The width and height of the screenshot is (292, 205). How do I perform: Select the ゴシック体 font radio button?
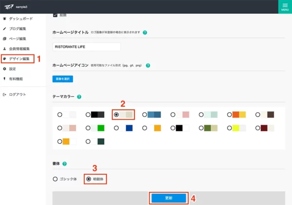click(55, 179)
